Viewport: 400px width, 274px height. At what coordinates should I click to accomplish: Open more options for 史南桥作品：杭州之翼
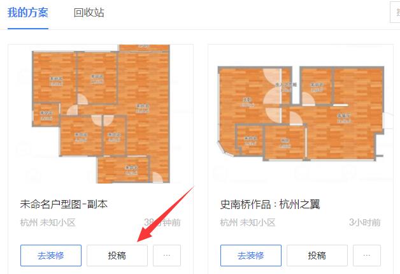click(367, 256)
